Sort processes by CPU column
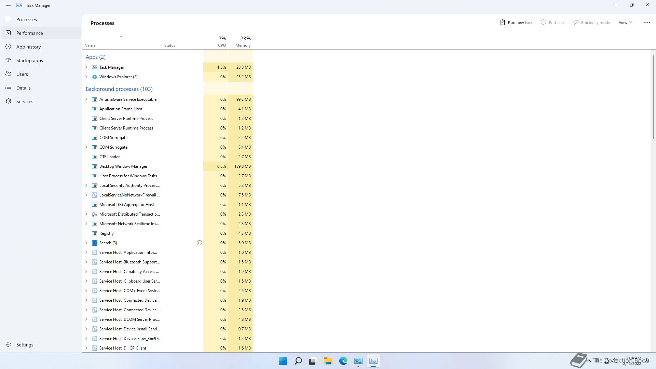 click(x=216, y=42)
